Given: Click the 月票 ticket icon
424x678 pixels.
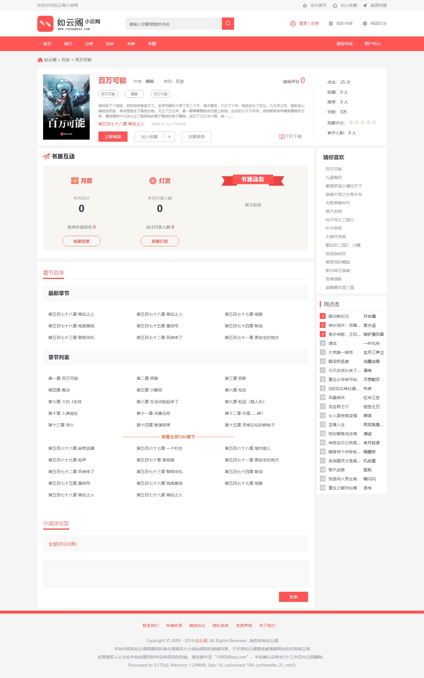Looking at the screenshot, I should (x=75, y=181).
